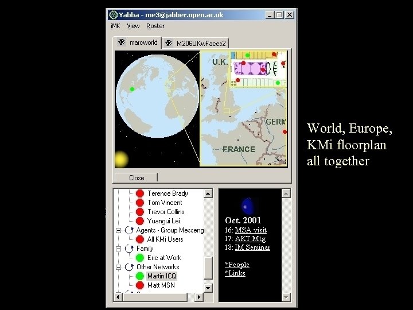Select Yuangui Lei in the roster

[x=163, y=221]
